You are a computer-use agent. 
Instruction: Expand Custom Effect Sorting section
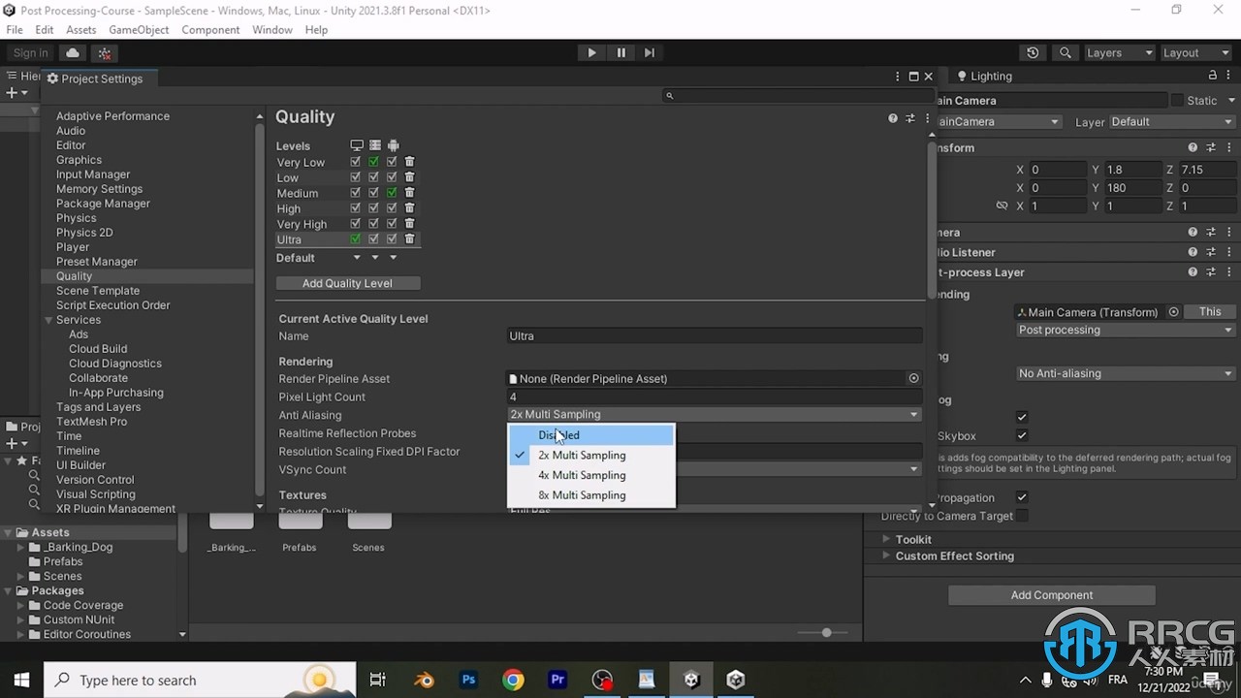click(885, 556)
